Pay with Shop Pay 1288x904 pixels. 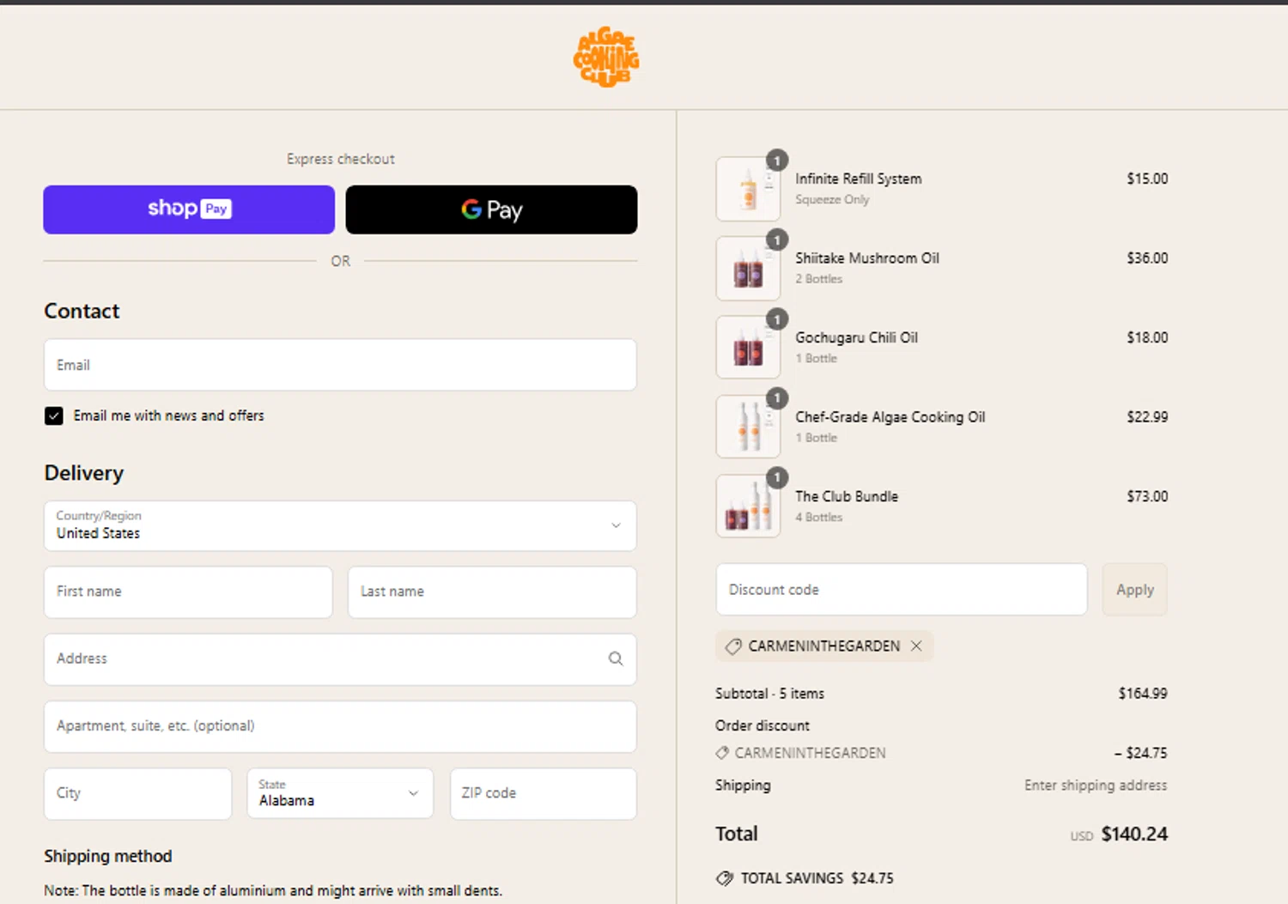pyautogui.click(x=189, y=209)
